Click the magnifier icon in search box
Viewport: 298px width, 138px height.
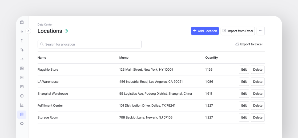42,44
